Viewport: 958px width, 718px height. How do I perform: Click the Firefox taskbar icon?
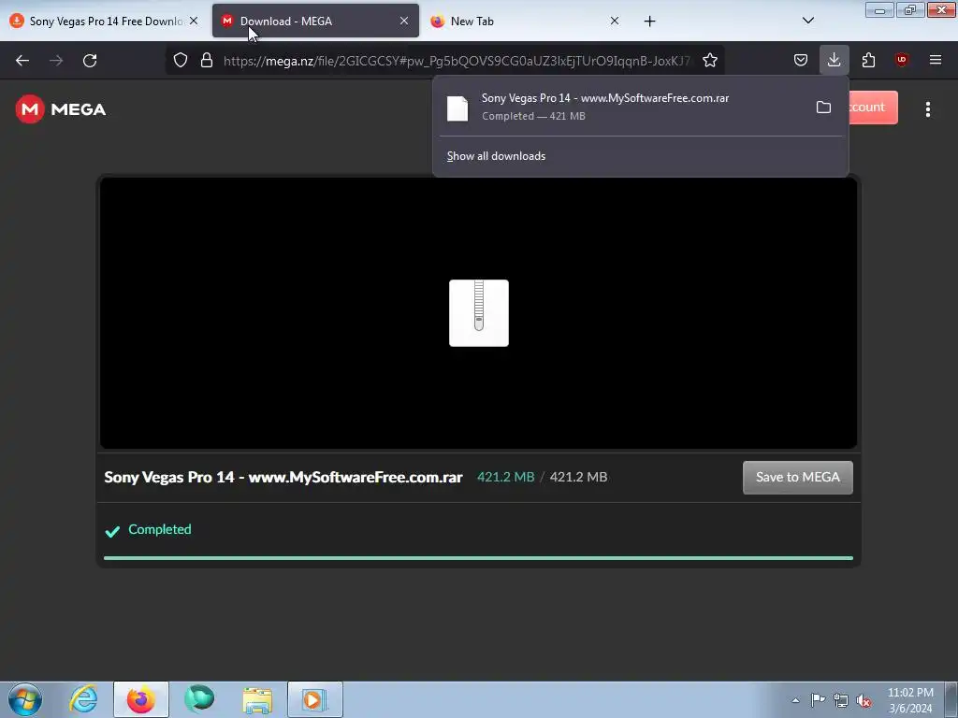point(140,699)
